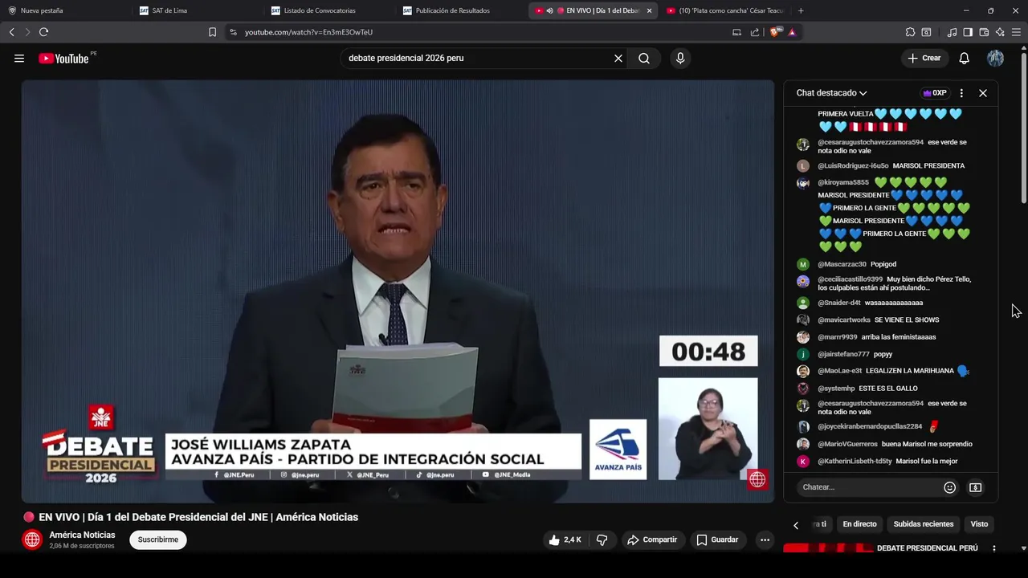This screenshot has height=578, width=1028.
Task: Dislike the video thumbs down
Action: click(602, 539)
